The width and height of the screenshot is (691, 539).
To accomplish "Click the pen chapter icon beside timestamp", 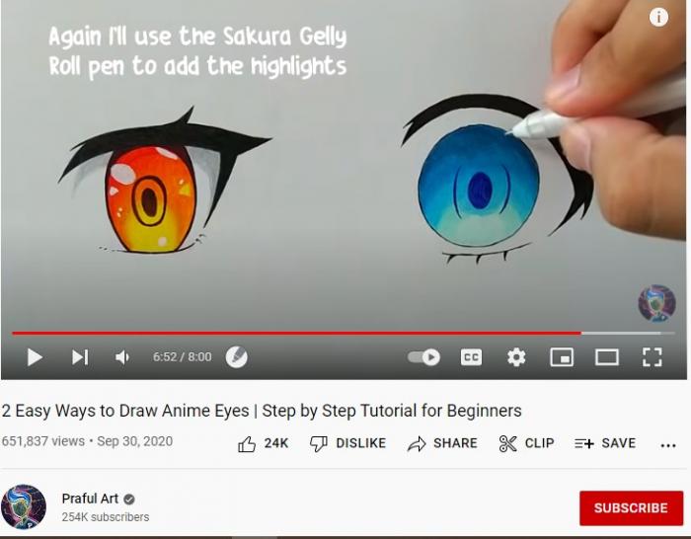I will tap(237, 357).
